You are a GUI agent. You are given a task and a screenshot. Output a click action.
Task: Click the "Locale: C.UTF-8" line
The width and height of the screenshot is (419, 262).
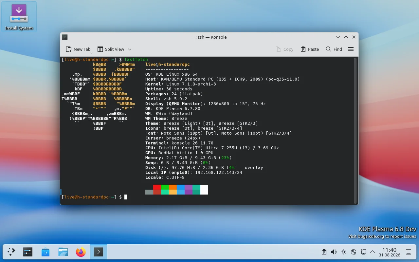[165, 178]
